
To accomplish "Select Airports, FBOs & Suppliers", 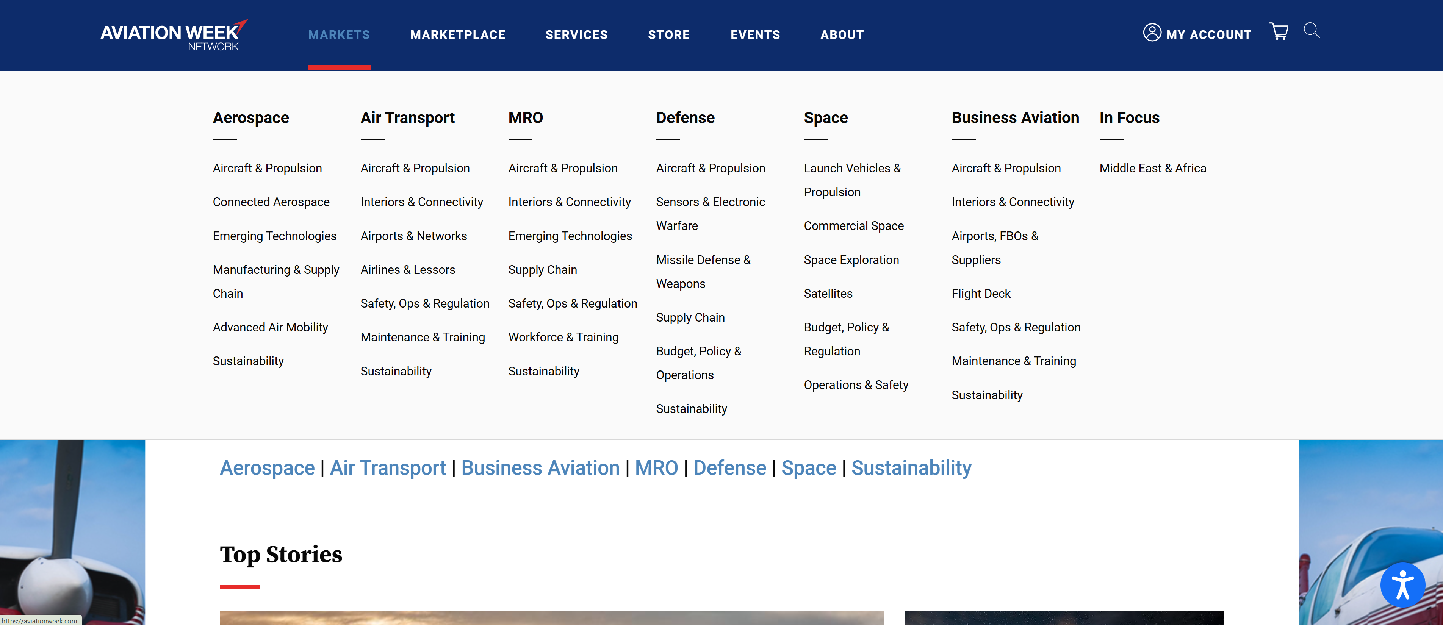I will pos(995,247).
